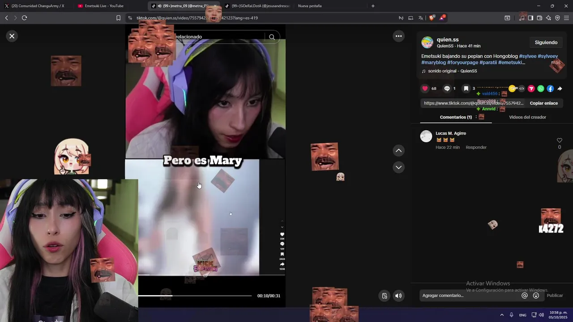
Task: Switch to Videos del creador tab
Action: click(x=527, y=117)
